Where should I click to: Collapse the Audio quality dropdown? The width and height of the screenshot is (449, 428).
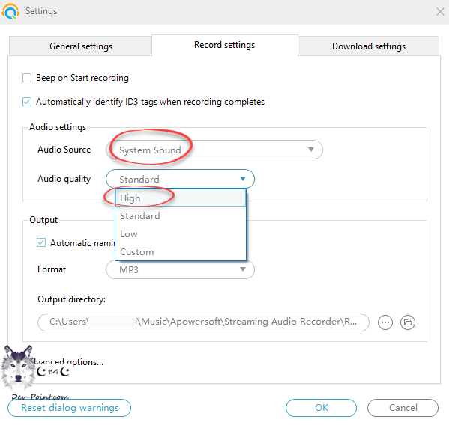pyautogui.click(x=180, y=179)
